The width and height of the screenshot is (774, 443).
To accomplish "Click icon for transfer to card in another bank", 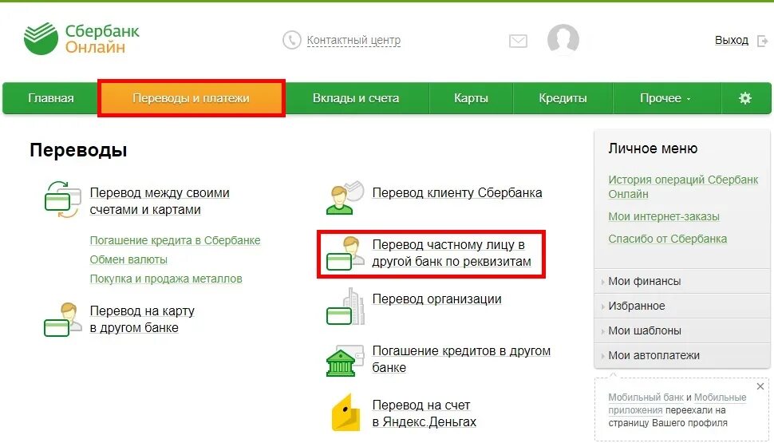I will click(x=63, y=319).
